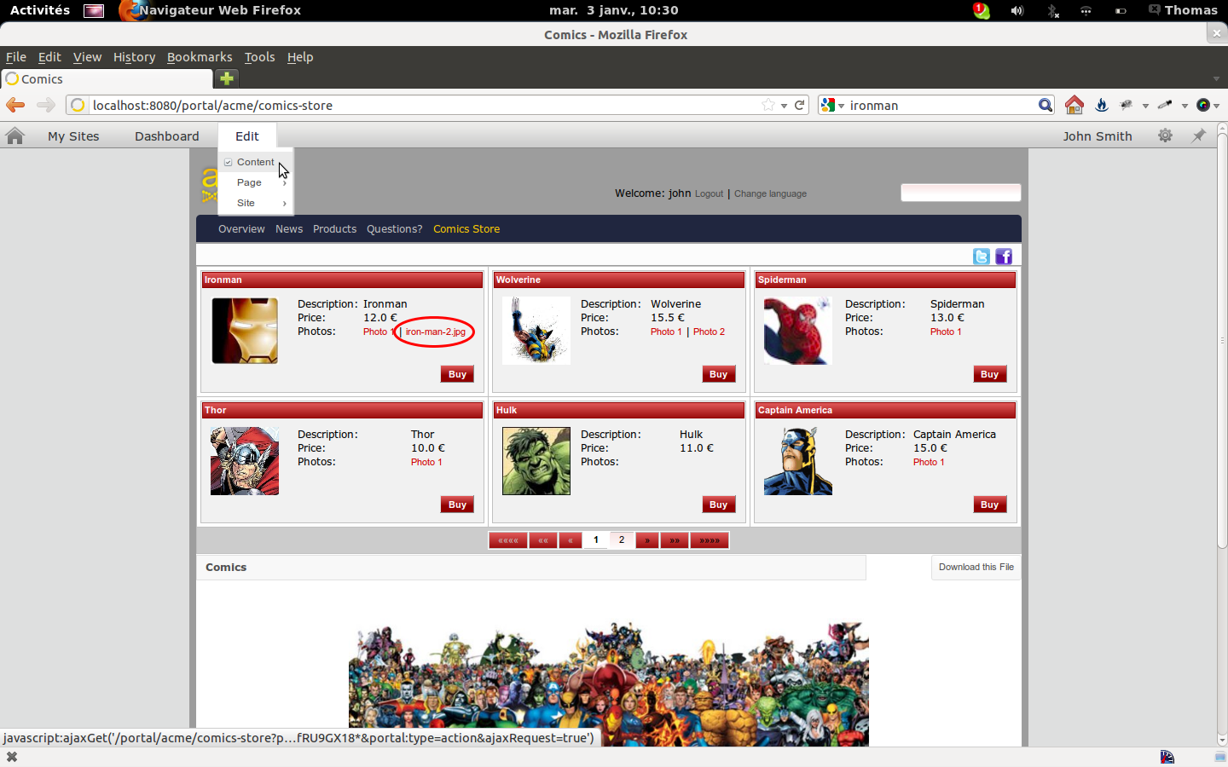Open the File menu
The image size is (1228, 767).
pos(16,57)
